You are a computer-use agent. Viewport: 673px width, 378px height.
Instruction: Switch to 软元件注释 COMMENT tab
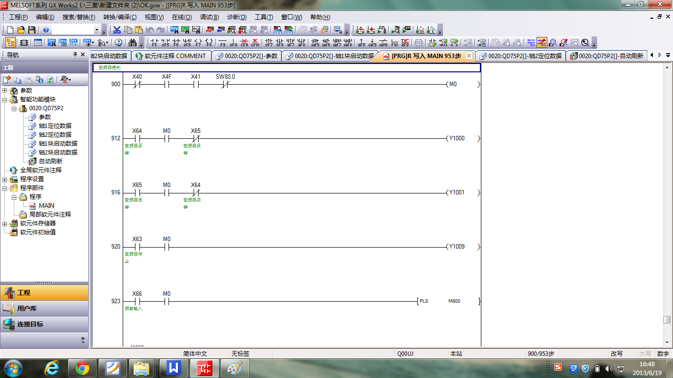pos(171,56)
